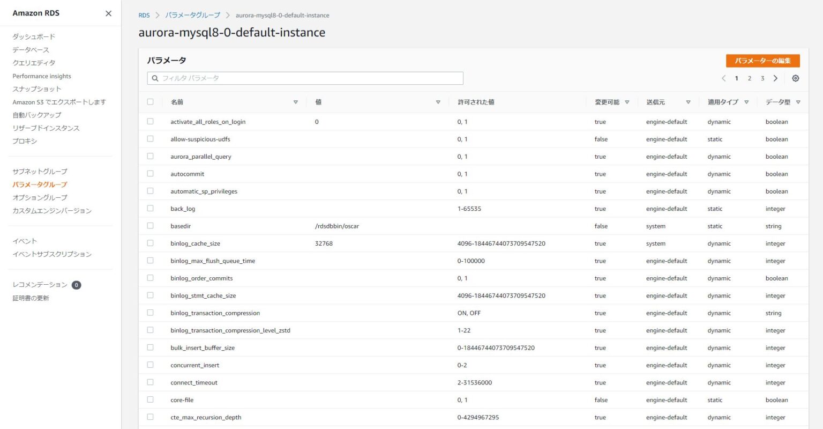Sort by 適用タイプ column arrow
Image resolution: width=823 pixels, height=429 pixels.
[x=746, y=102]
